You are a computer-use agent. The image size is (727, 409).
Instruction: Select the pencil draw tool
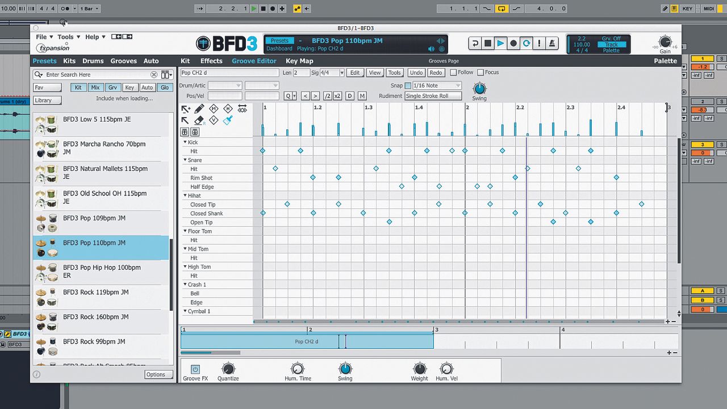199,109
